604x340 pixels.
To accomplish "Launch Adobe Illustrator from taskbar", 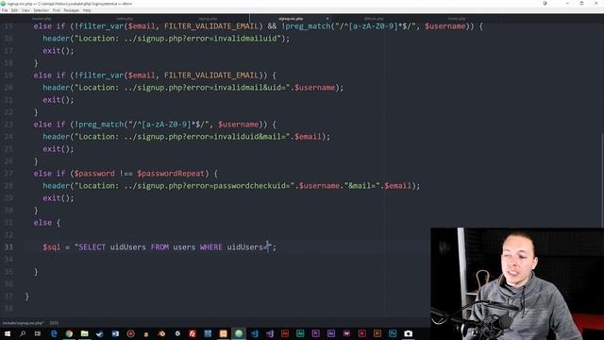I will [x=377, y=333].
